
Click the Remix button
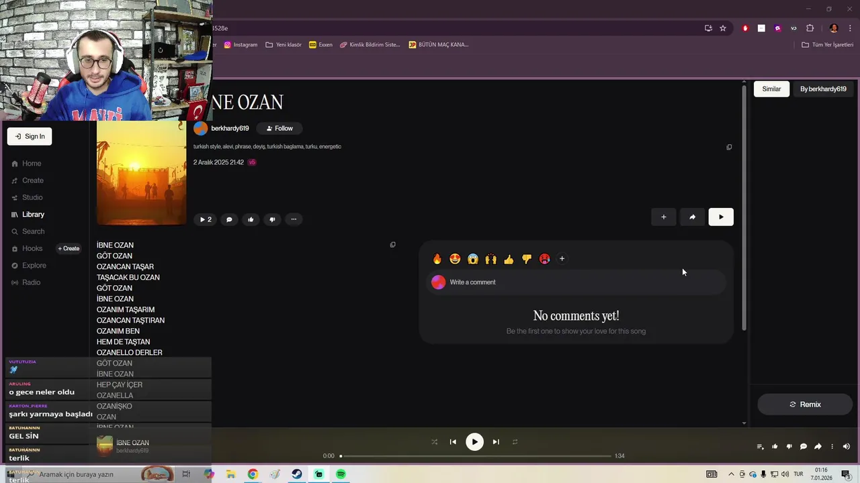(805, 405)
